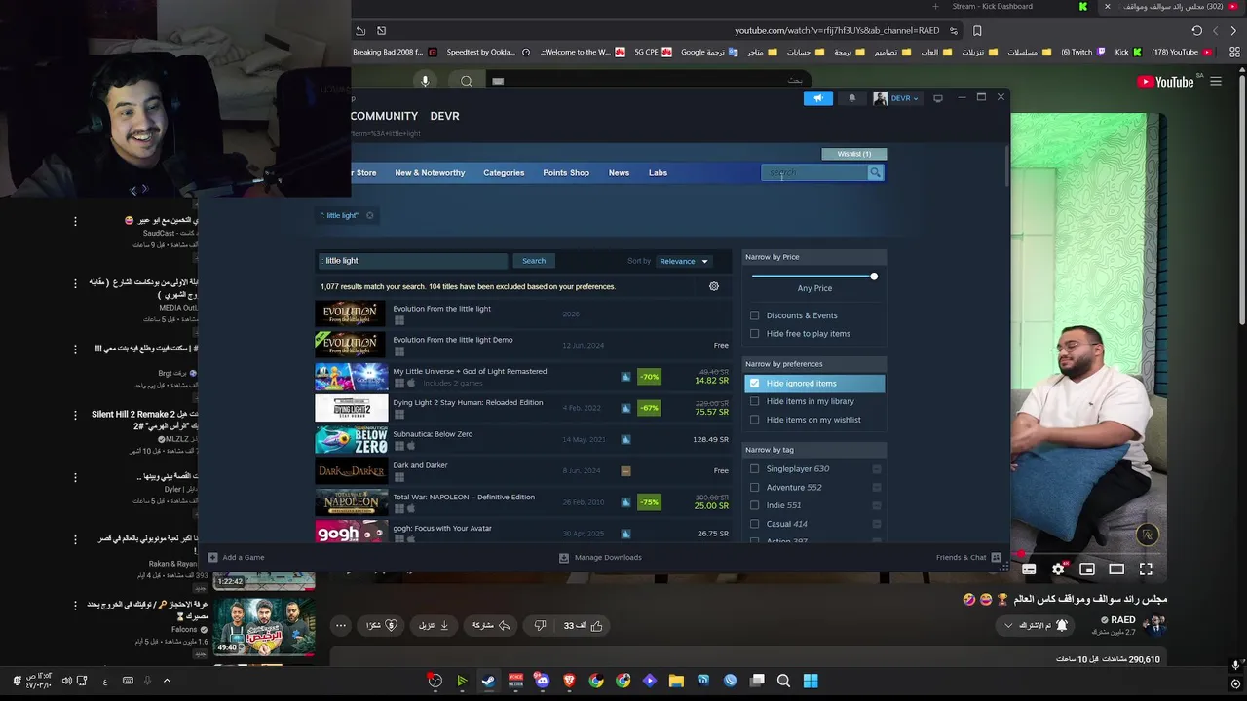
Task: Open Brave browser from taskbar
Action: [569, 681]
